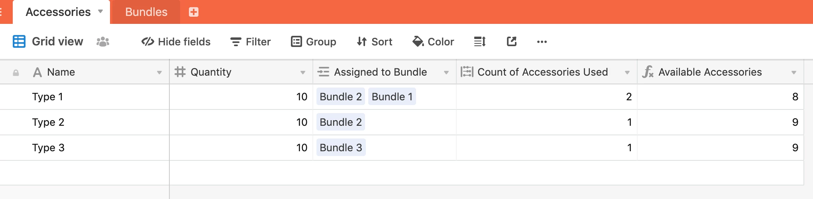Click the share view export icon

coord(512,41)
